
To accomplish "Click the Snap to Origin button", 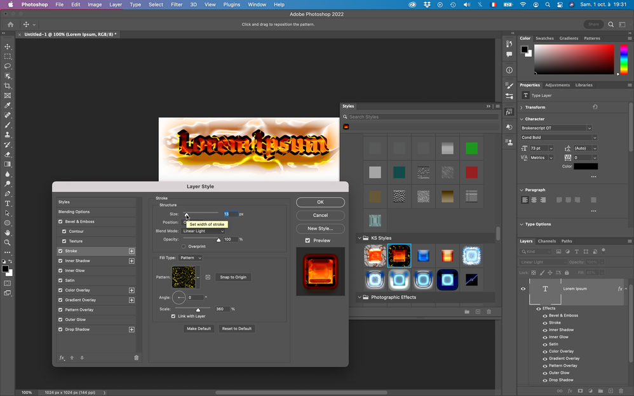I will (x=233, y=277).
